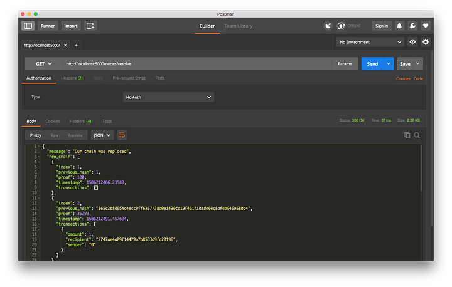452x287 pixels.
Task: Expand the Send button dropdown arrow
Action: (x=389, y=64)
